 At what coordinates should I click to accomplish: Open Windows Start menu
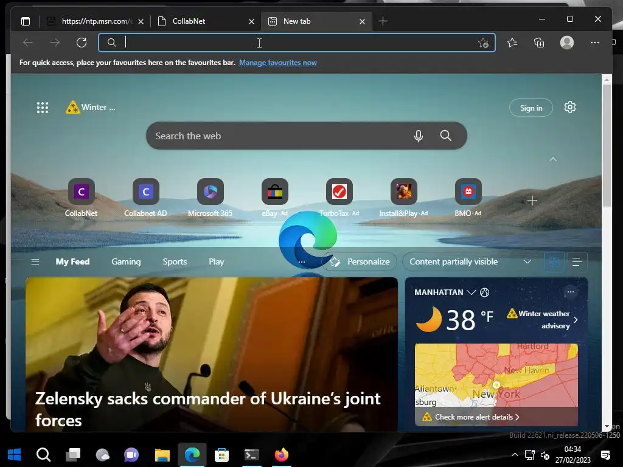[x=15, y=455]
